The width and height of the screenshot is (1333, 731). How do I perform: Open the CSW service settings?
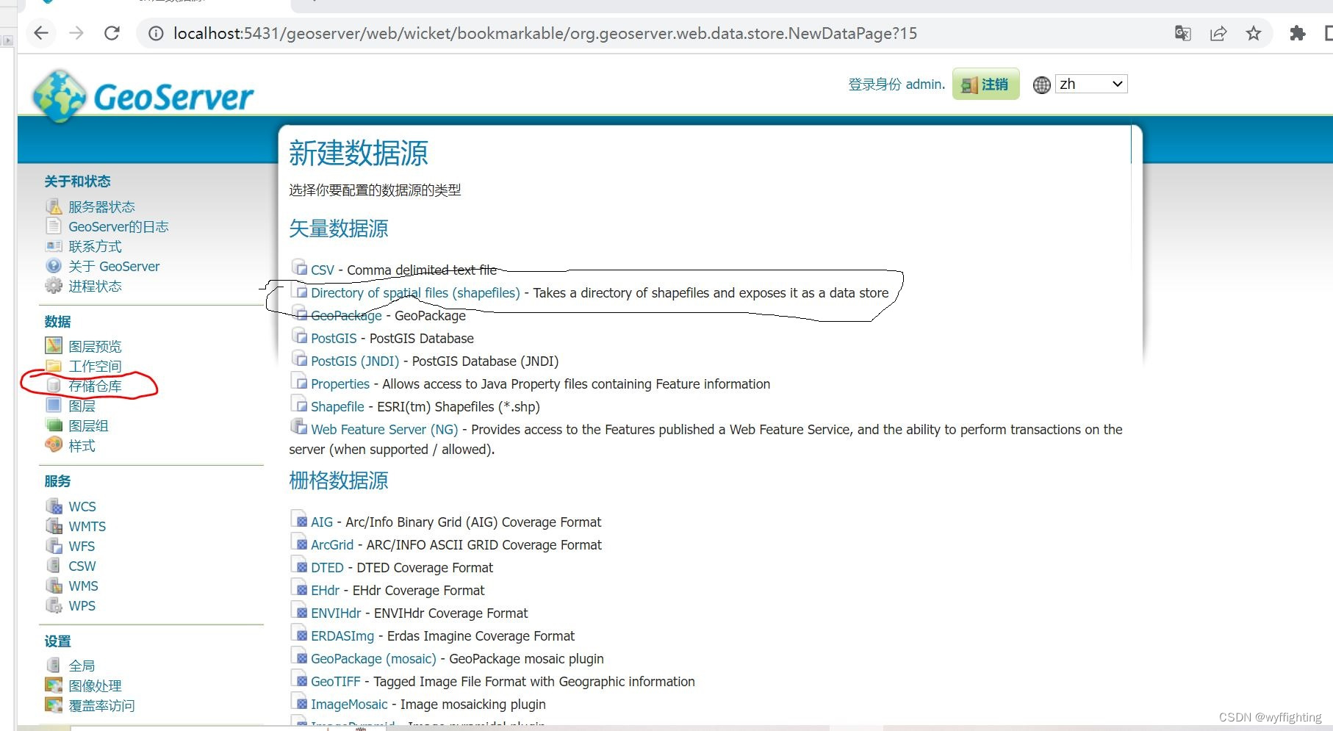click(x=82, y=566)
